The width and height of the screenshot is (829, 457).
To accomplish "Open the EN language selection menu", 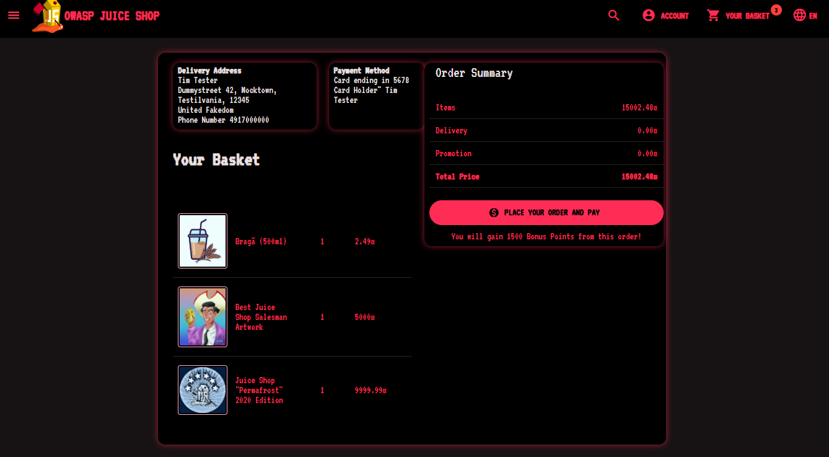I will 805,16.
